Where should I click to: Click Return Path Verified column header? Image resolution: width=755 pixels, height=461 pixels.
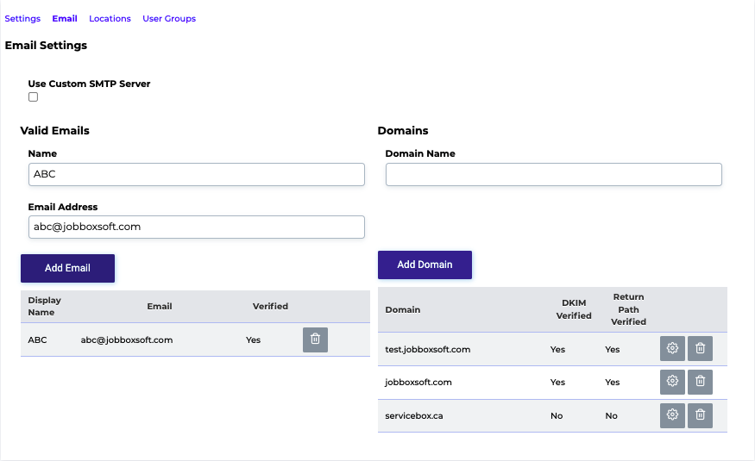coord(628,309)
